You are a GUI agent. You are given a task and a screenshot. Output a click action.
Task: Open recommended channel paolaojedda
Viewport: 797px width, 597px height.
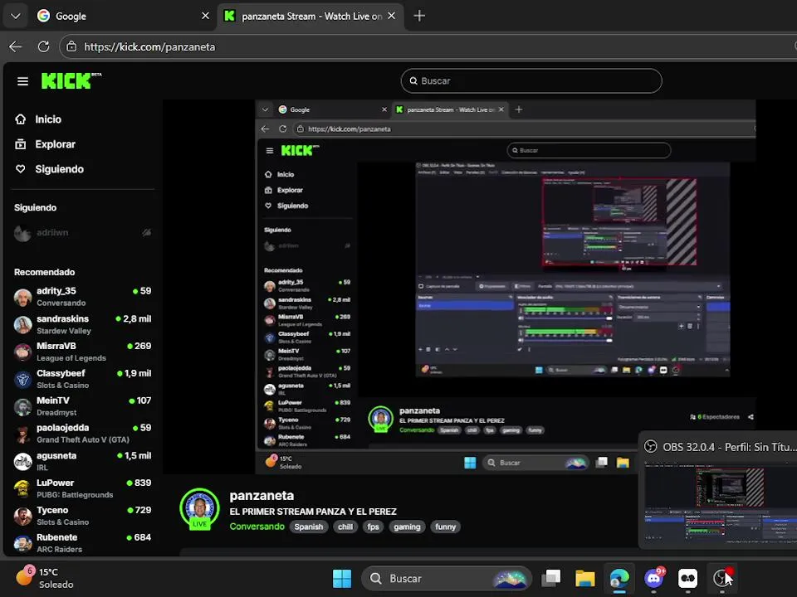pyautogui.click(x=83, y=434)
